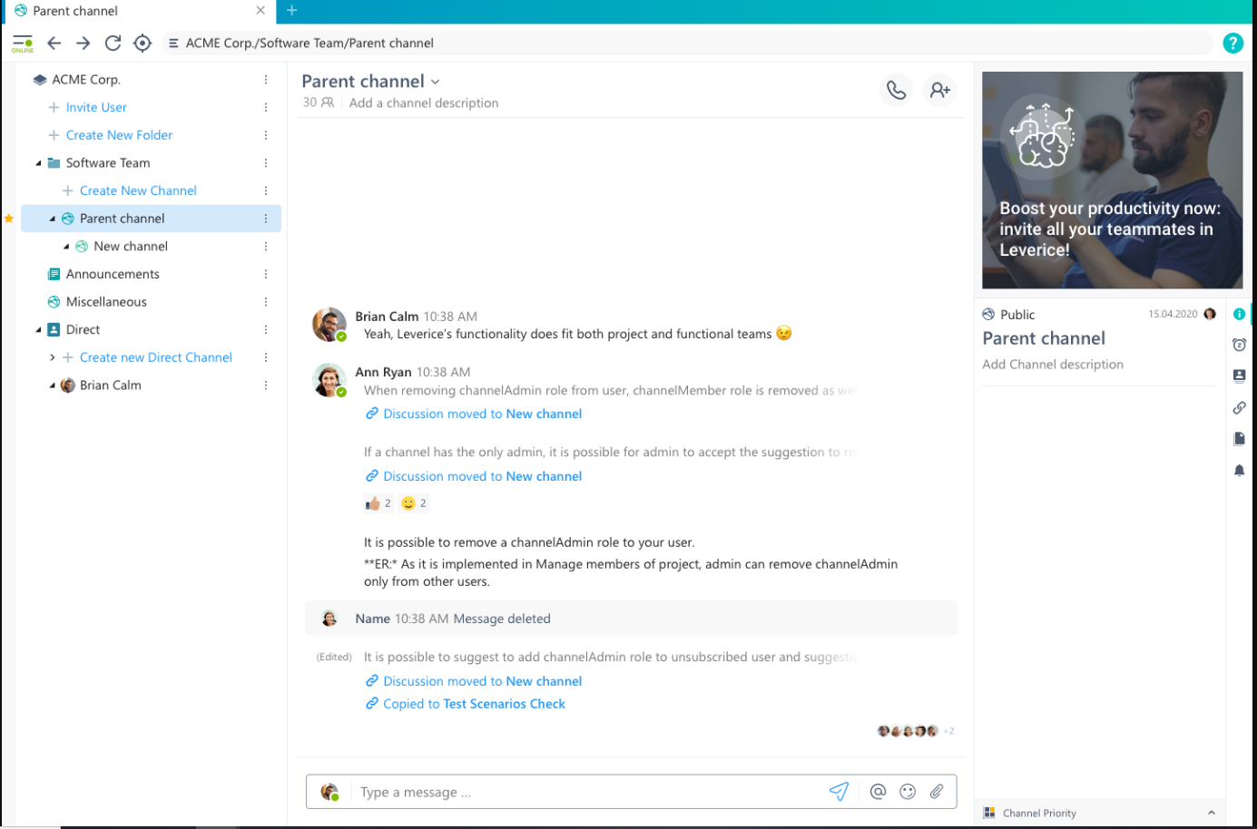1257x829 pixels.
Task: Click the locate target icon in toolbar
Action: pyautogui.click(x=142, y=43)
